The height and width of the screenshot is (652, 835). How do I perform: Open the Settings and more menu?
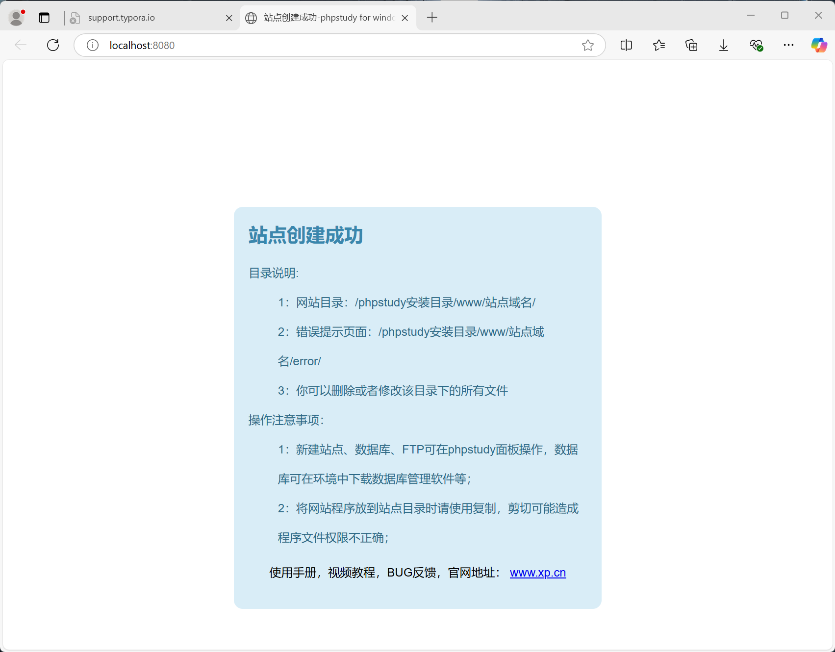[x=788, y=45]
